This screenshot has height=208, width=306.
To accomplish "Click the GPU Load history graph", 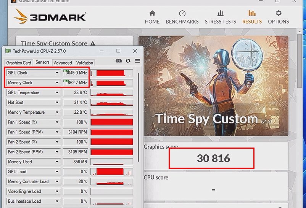I will point(112,172).
